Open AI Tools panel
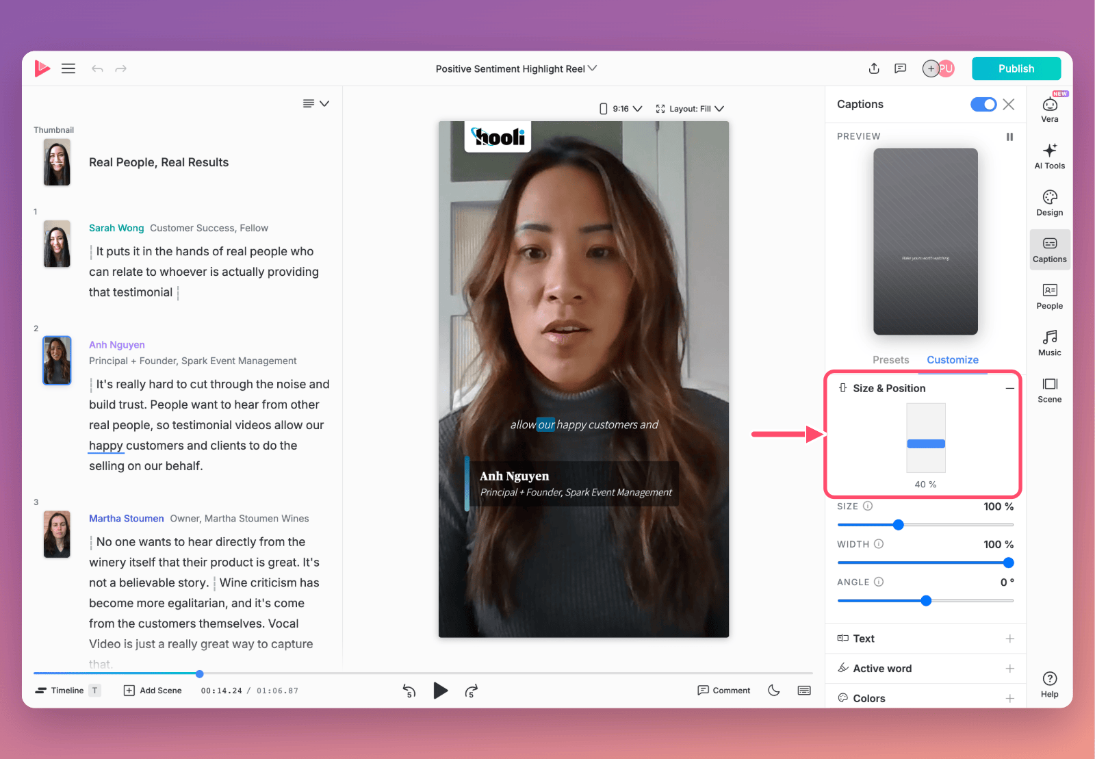This screenshot has height=759, width=1095. pyautogui.click(x=1050, y=156)
